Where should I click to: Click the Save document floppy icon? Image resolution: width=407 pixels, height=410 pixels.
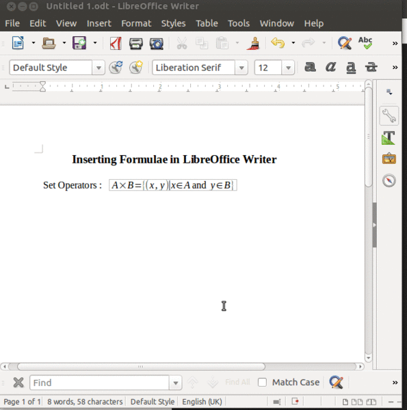coord(79,43)
